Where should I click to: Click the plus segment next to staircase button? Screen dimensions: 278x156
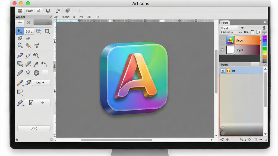click(43, 103)
